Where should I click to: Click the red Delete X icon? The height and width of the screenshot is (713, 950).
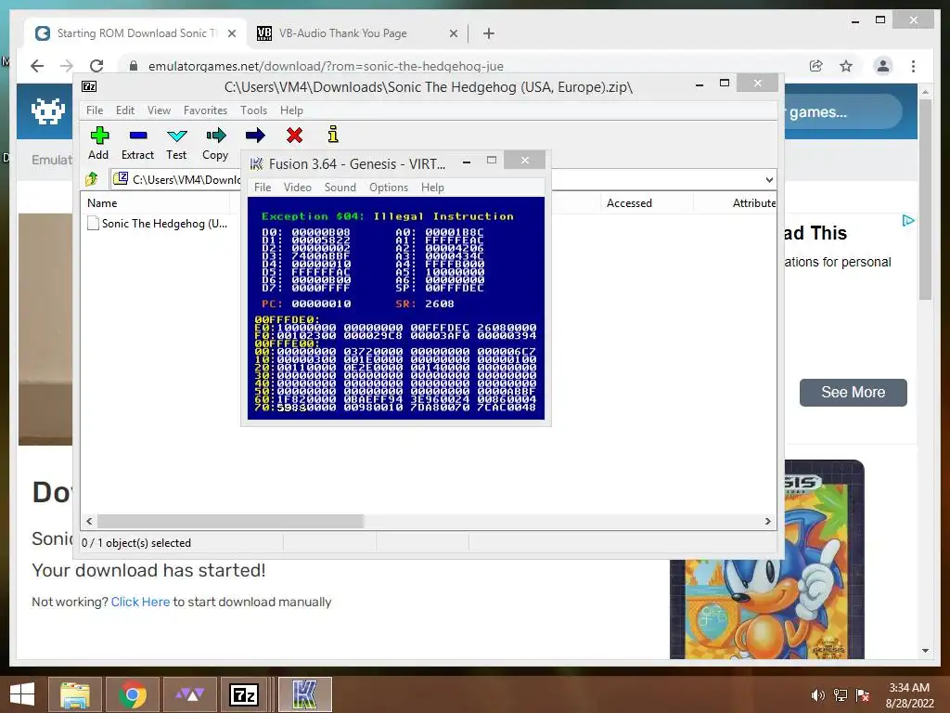tap(294, 136)
